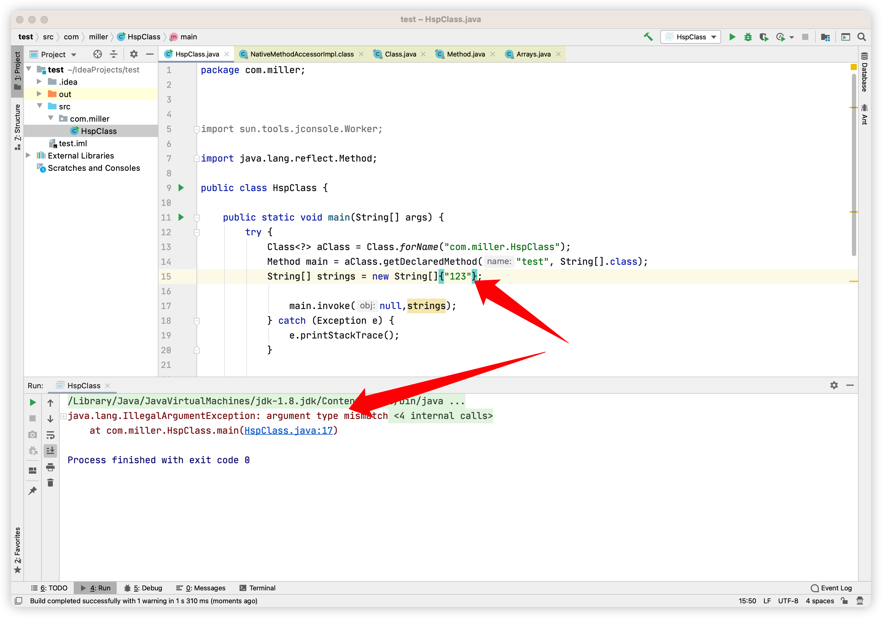
Task: Toggle scroll to end in Run console
Action: 50,450
